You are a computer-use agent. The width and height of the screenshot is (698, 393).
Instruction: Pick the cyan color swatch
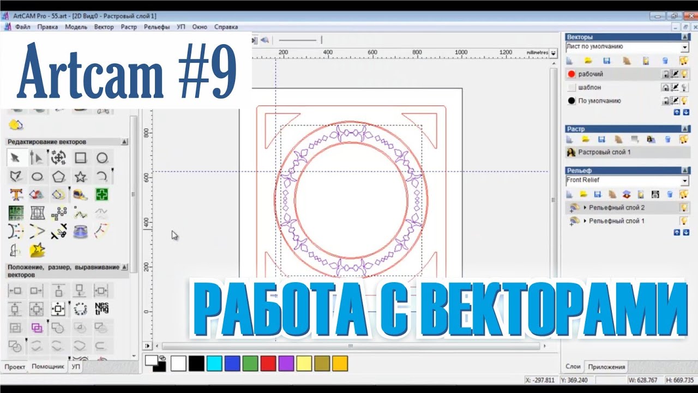(x=214, y=363)
